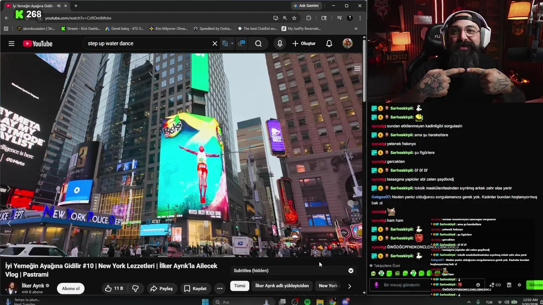Open a new browser tab
543x305 pixels.
click(76, 6)
